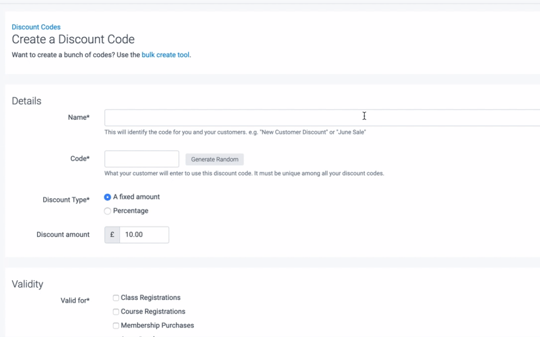
Task: Click the £ currency prefix box
Action: point(112,235)
